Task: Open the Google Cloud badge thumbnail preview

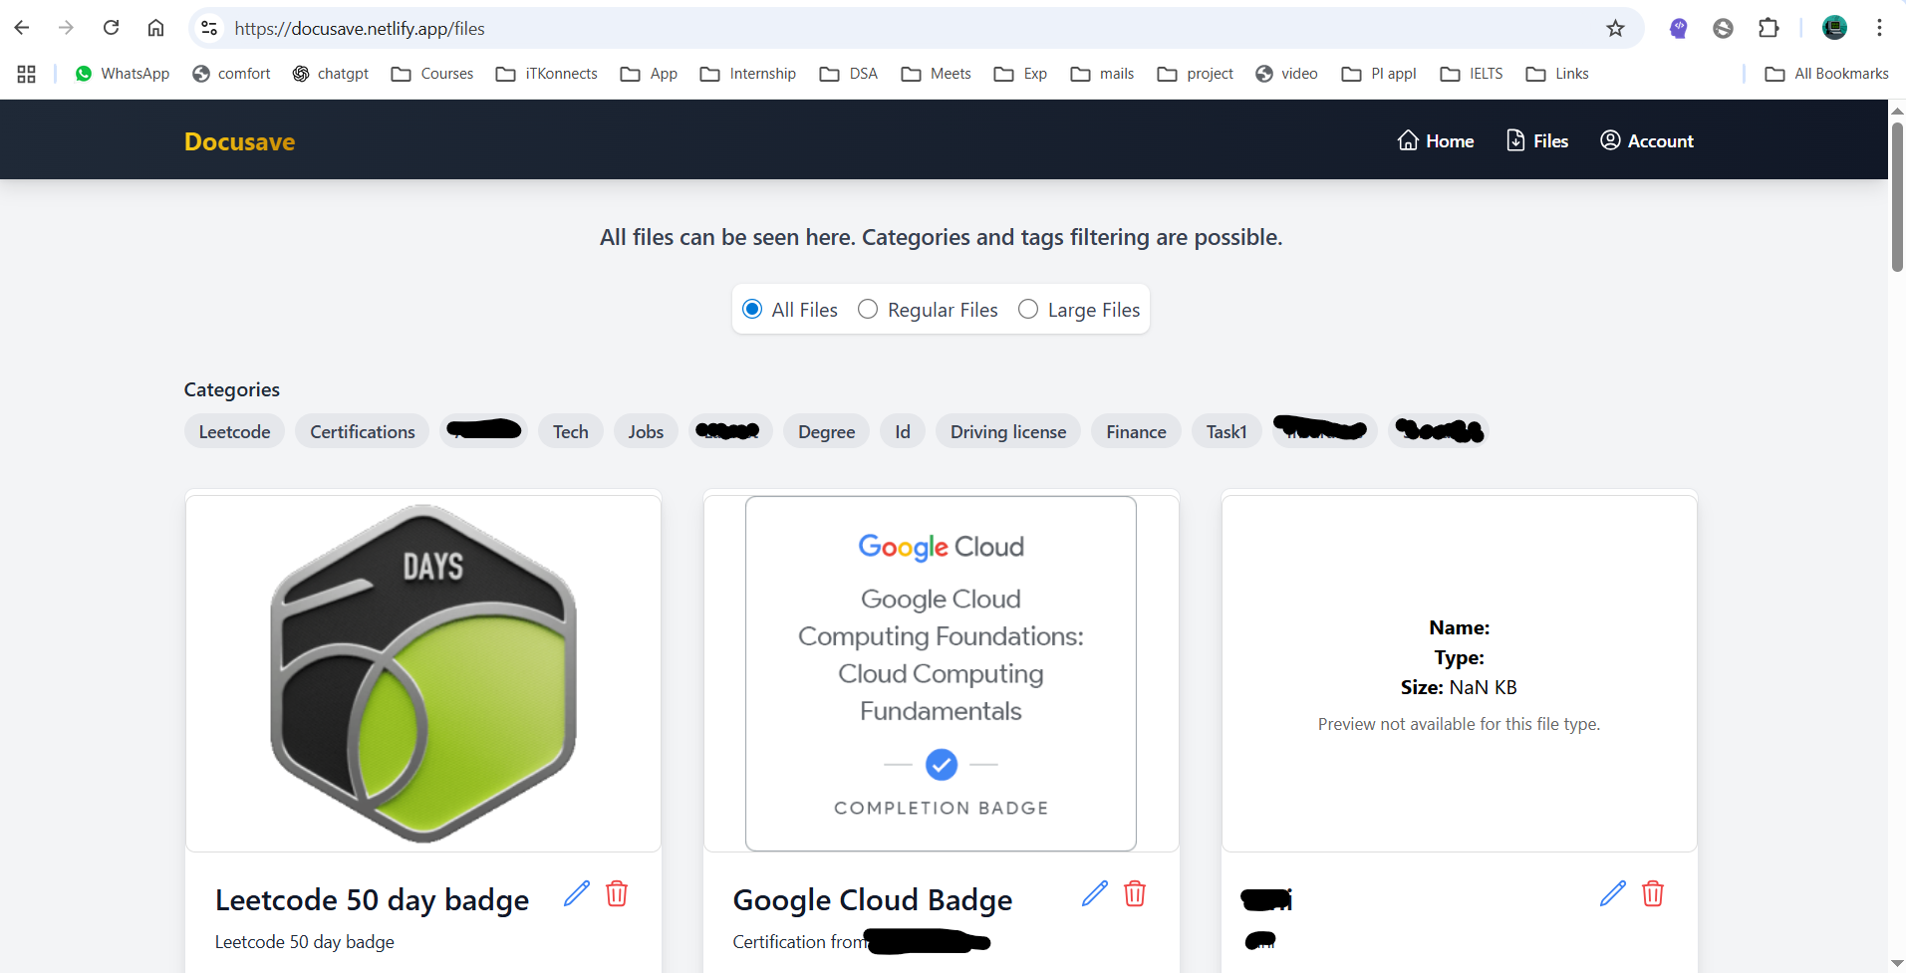Action: (941, 673)
